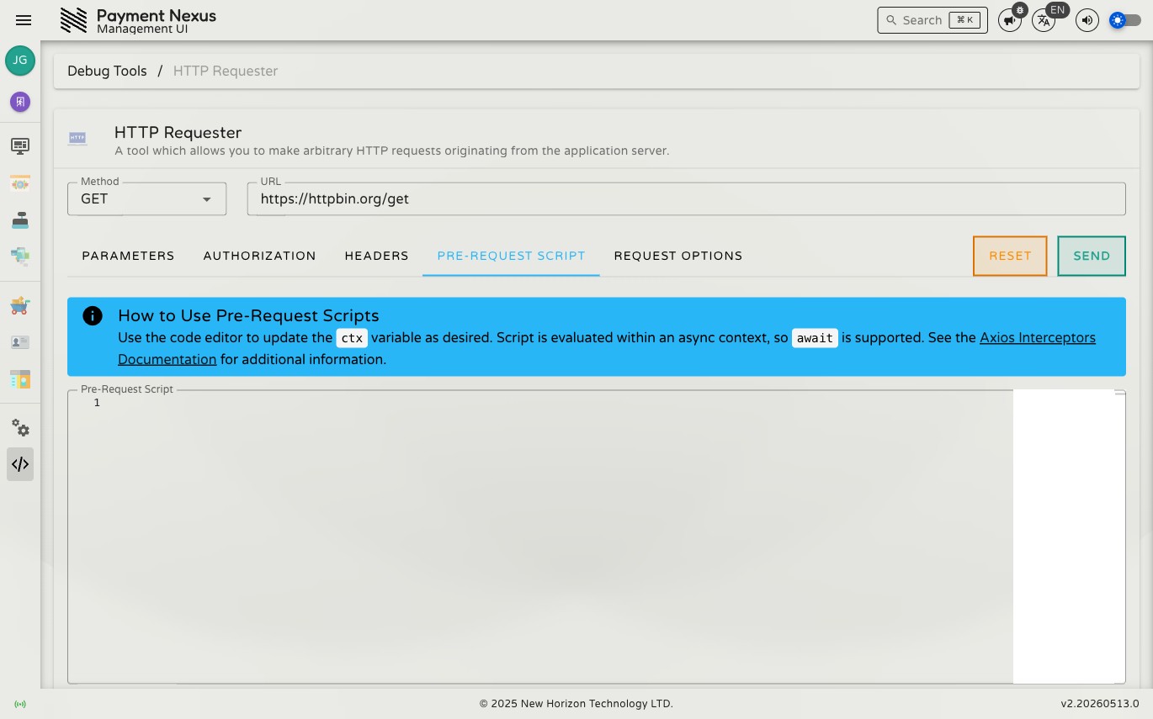Viewport: 1153px width, 719px height.
Task: Click the HTTP icon beside HTTP Requester
Action: (x=77, y=137)
